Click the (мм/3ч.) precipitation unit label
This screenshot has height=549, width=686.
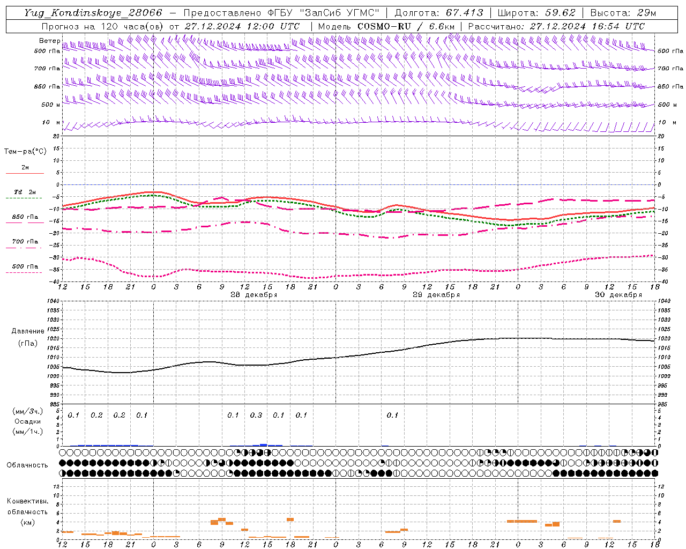pyautogui.click(x=27, y=411)
